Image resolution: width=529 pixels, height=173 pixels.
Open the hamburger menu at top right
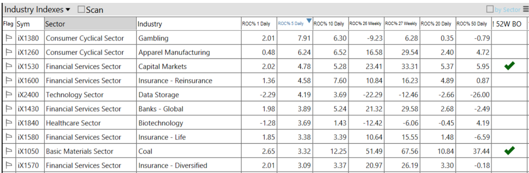tap(525, 9)
